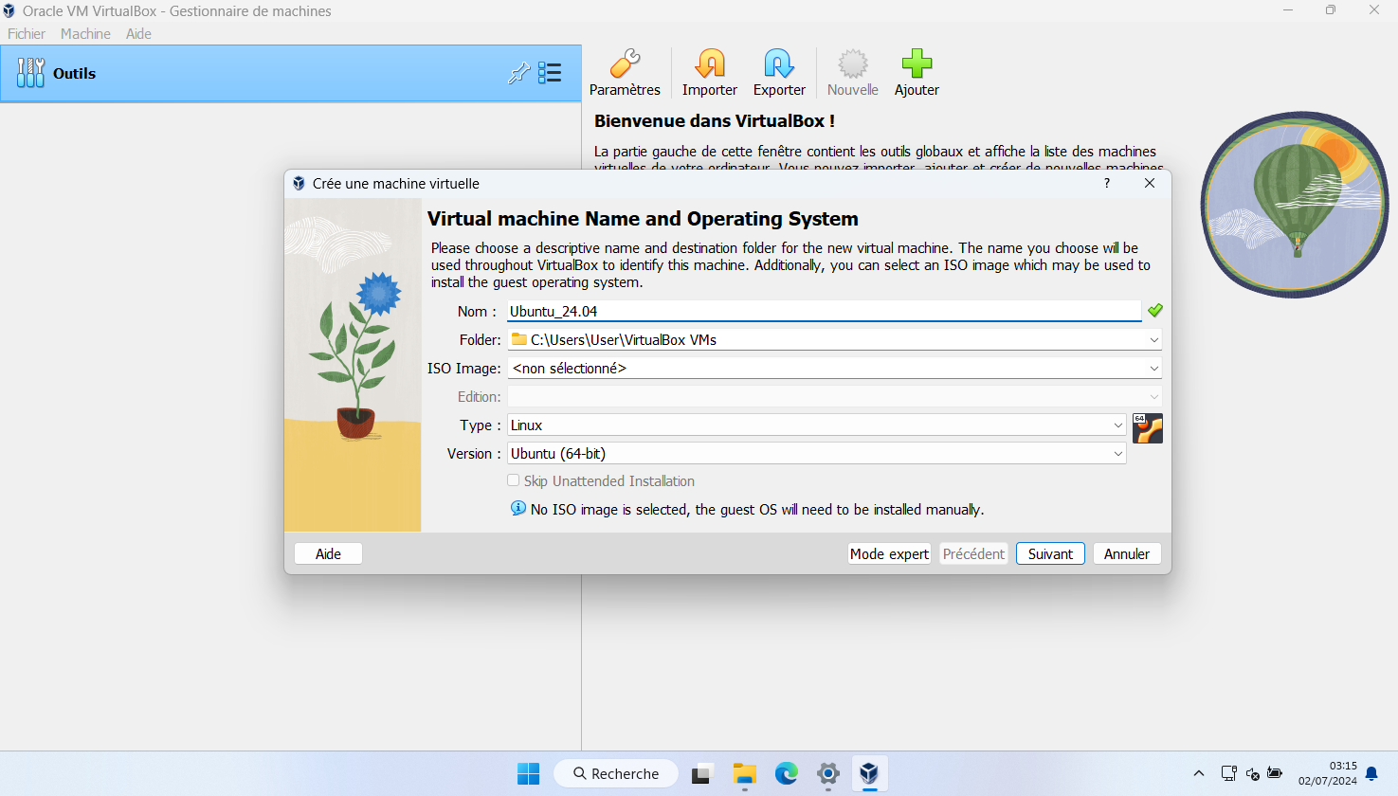
Task: Click Annuler to cancel the wizard
Action: (1126, 553)
